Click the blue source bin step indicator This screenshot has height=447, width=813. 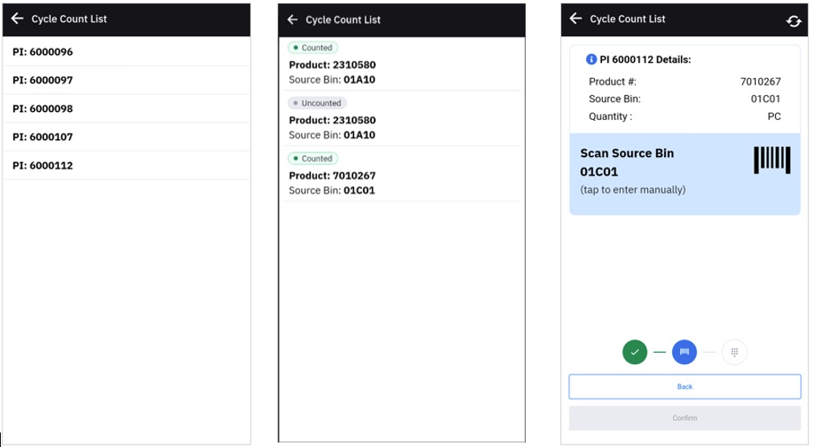(684, 352)
